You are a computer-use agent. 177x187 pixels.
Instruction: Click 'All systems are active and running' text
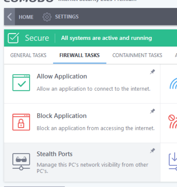coord(107,38)
